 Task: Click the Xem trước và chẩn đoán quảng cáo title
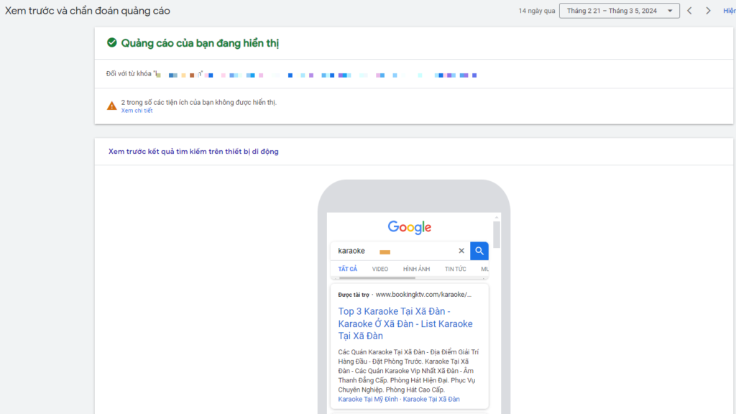(x=88, y=11)
